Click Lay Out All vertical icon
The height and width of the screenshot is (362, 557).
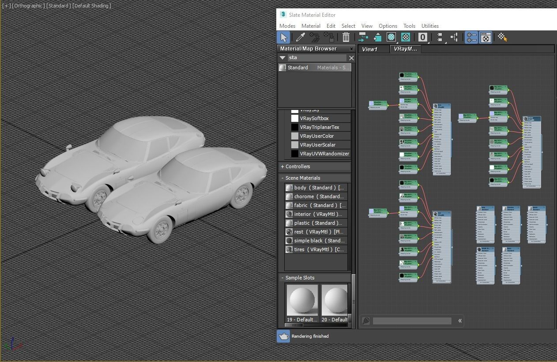[440, 38]
